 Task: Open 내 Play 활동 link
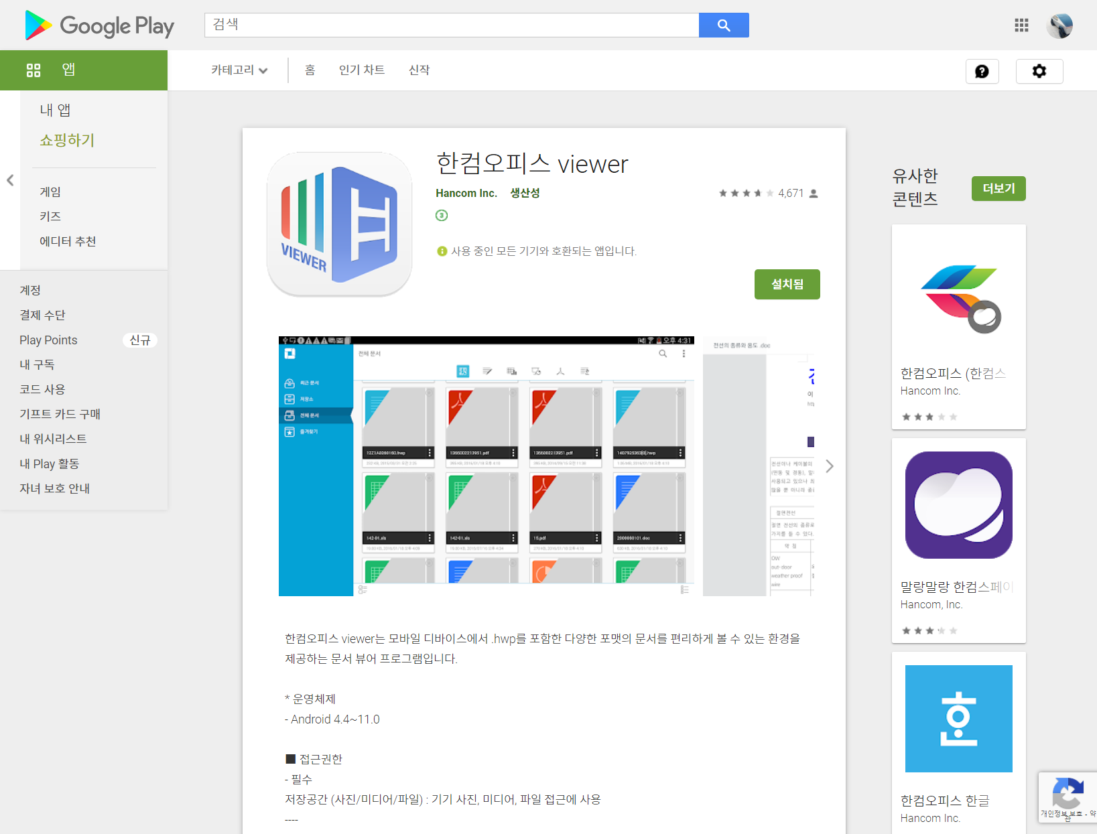pyautogui.click(x=49, y=464)
